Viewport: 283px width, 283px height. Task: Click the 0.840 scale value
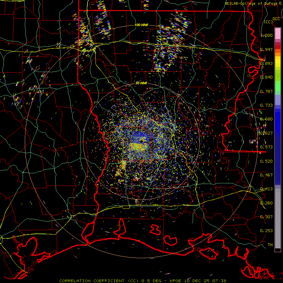[x=266, y=77]
